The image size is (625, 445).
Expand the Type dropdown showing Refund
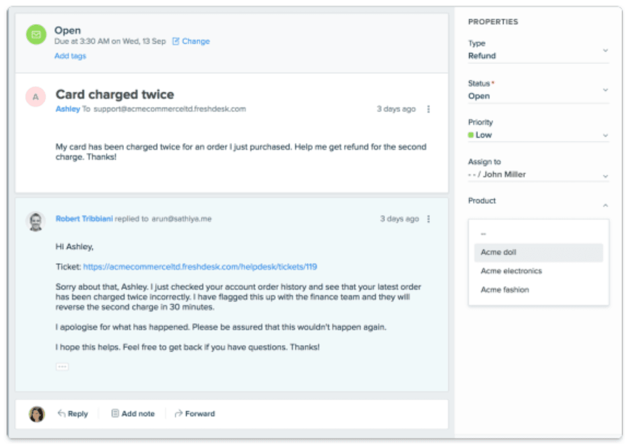[x=605, y=50]
